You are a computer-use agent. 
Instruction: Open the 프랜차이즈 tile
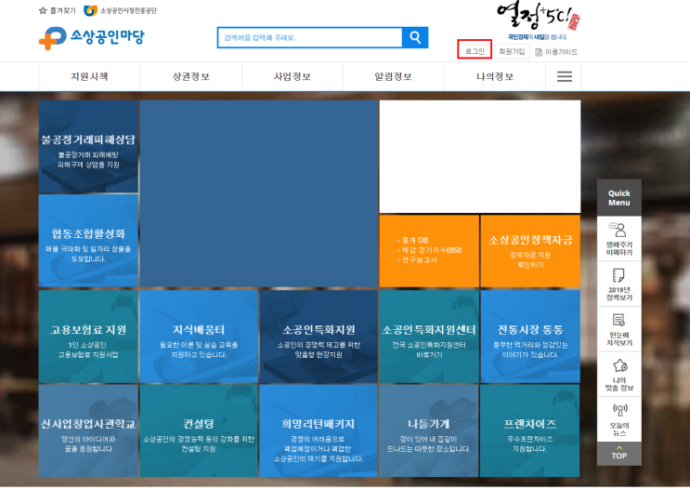click(x=530, y=430)
